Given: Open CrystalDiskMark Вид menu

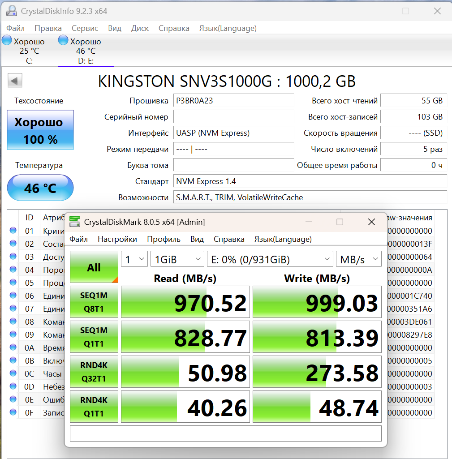Looking at the screenshot, I should (197, 239).
